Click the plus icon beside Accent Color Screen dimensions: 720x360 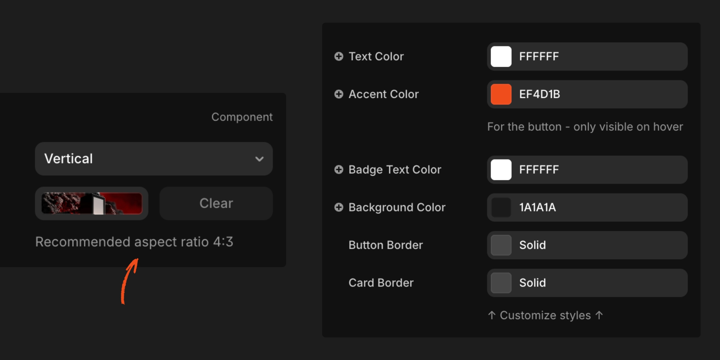point(339,94)
